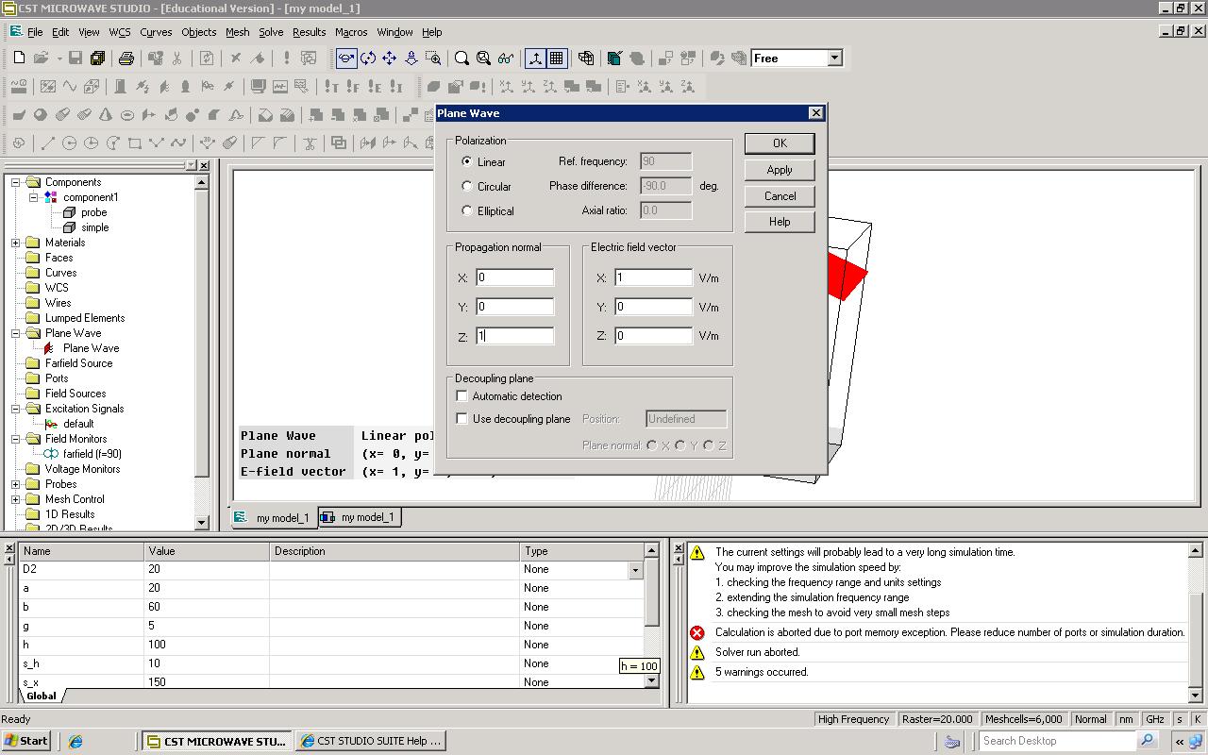
Task: Click the Open file folder icon
Action: [x=42, y=59]
